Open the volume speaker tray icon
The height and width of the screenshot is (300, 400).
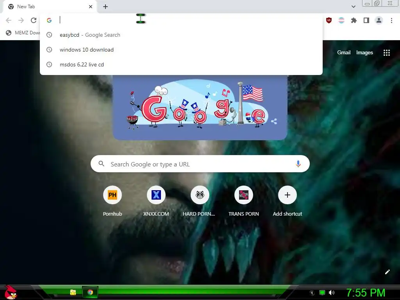pyautogui.click(x=332, y=293)
